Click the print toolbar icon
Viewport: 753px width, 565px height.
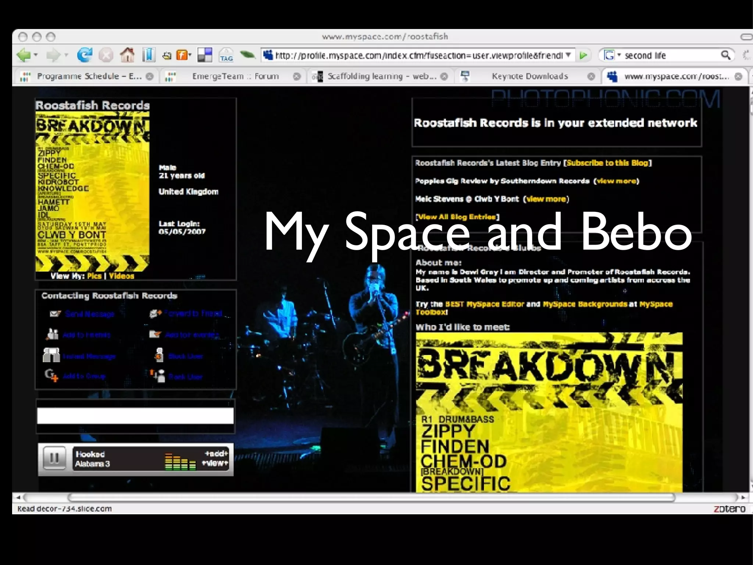click(167, 56)
